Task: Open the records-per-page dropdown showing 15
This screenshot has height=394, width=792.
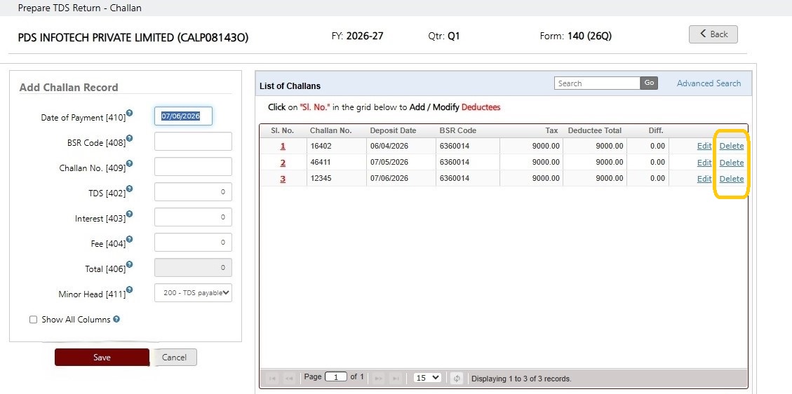Action: tap(427, 378)
